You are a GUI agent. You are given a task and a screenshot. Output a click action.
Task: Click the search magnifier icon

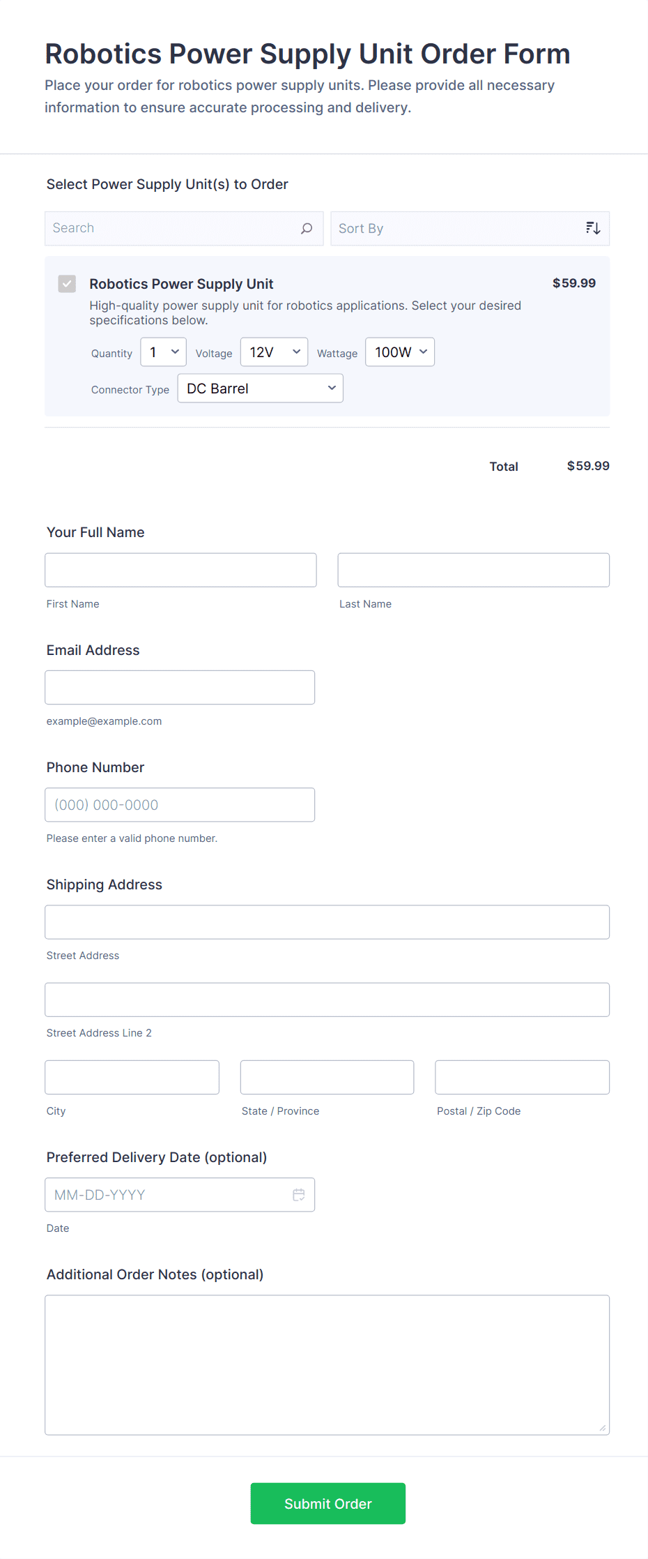click(x=307, y=228)
